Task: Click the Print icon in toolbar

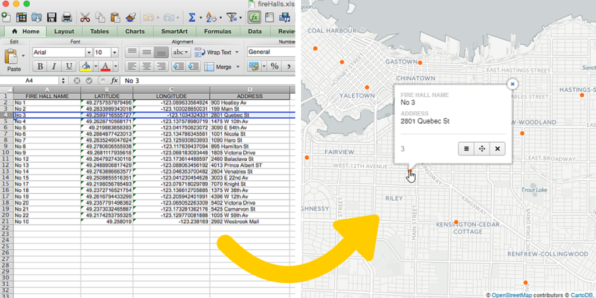Action: pyautogui.click(x=67, y=17)
